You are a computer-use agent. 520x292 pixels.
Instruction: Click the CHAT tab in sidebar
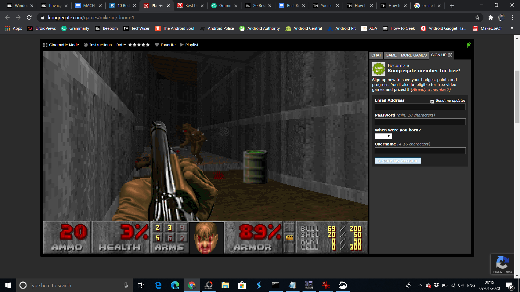point(376,55)
